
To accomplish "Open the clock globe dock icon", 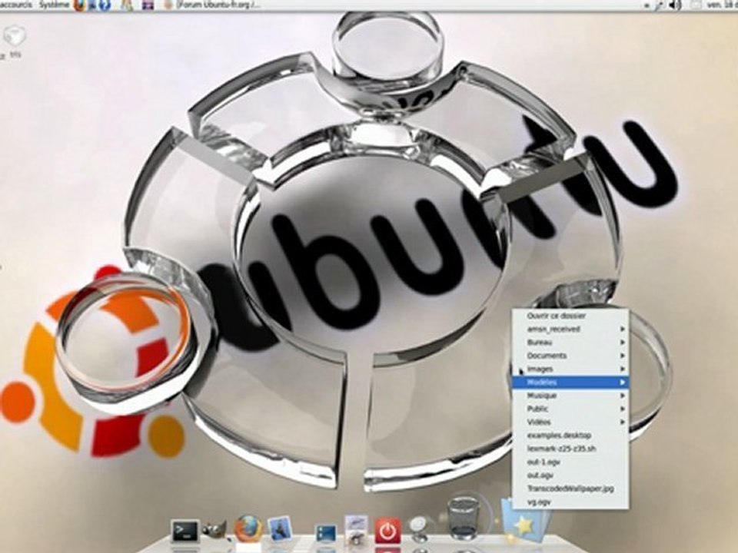I will click(418, 529).
